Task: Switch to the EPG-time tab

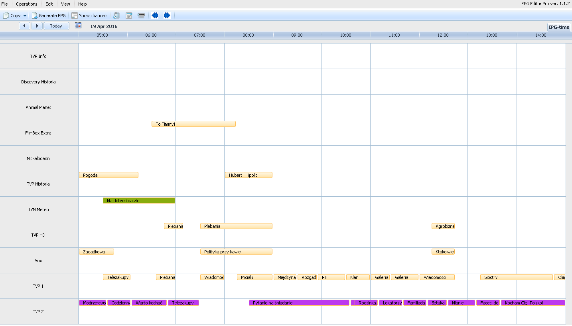Action: [558, 27]
